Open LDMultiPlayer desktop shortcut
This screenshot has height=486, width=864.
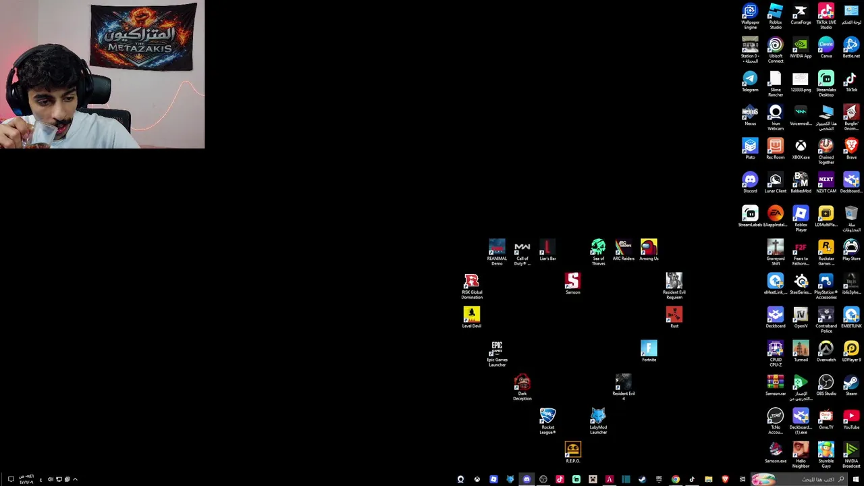pos(826,217)
